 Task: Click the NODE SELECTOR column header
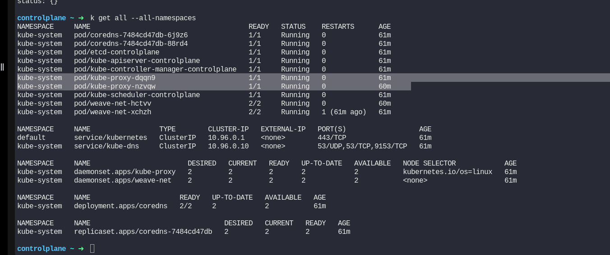click(429, 163)
